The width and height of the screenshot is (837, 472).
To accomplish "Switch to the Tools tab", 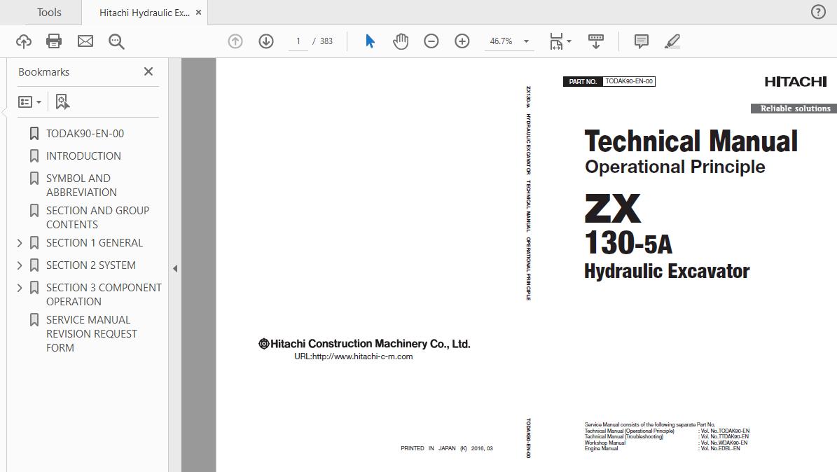I will 48,12.
